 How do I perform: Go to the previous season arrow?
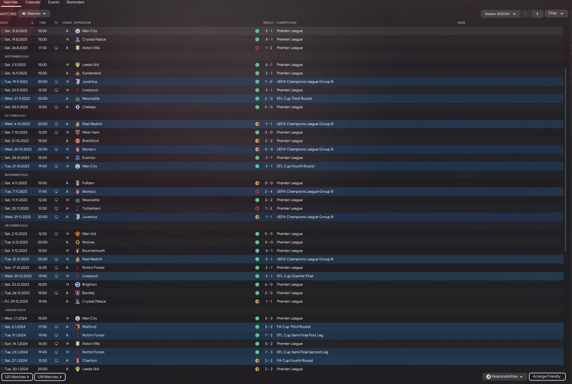[526, 14]
